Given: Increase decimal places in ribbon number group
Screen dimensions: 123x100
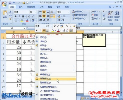Looking at the screenshot, I should click(x=59, y=20).
